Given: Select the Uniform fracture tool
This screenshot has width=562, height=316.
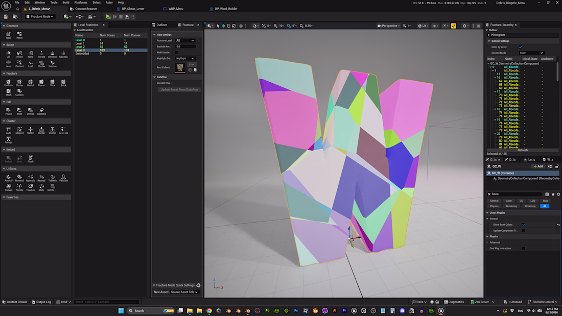Looking at the screenshot, I should click(x=8, y=83).
